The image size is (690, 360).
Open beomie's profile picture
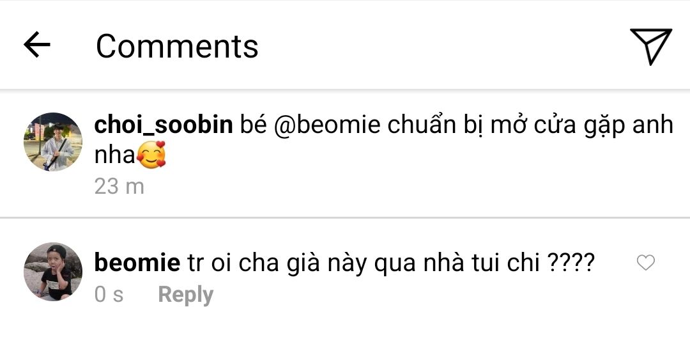[53, 272]
